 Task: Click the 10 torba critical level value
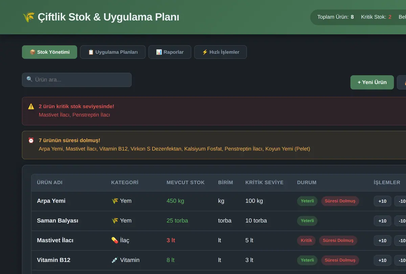point(256,221)
